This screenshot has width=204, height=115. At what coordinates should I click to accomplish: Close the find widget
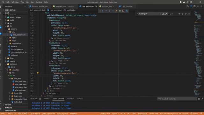[189, 14]
